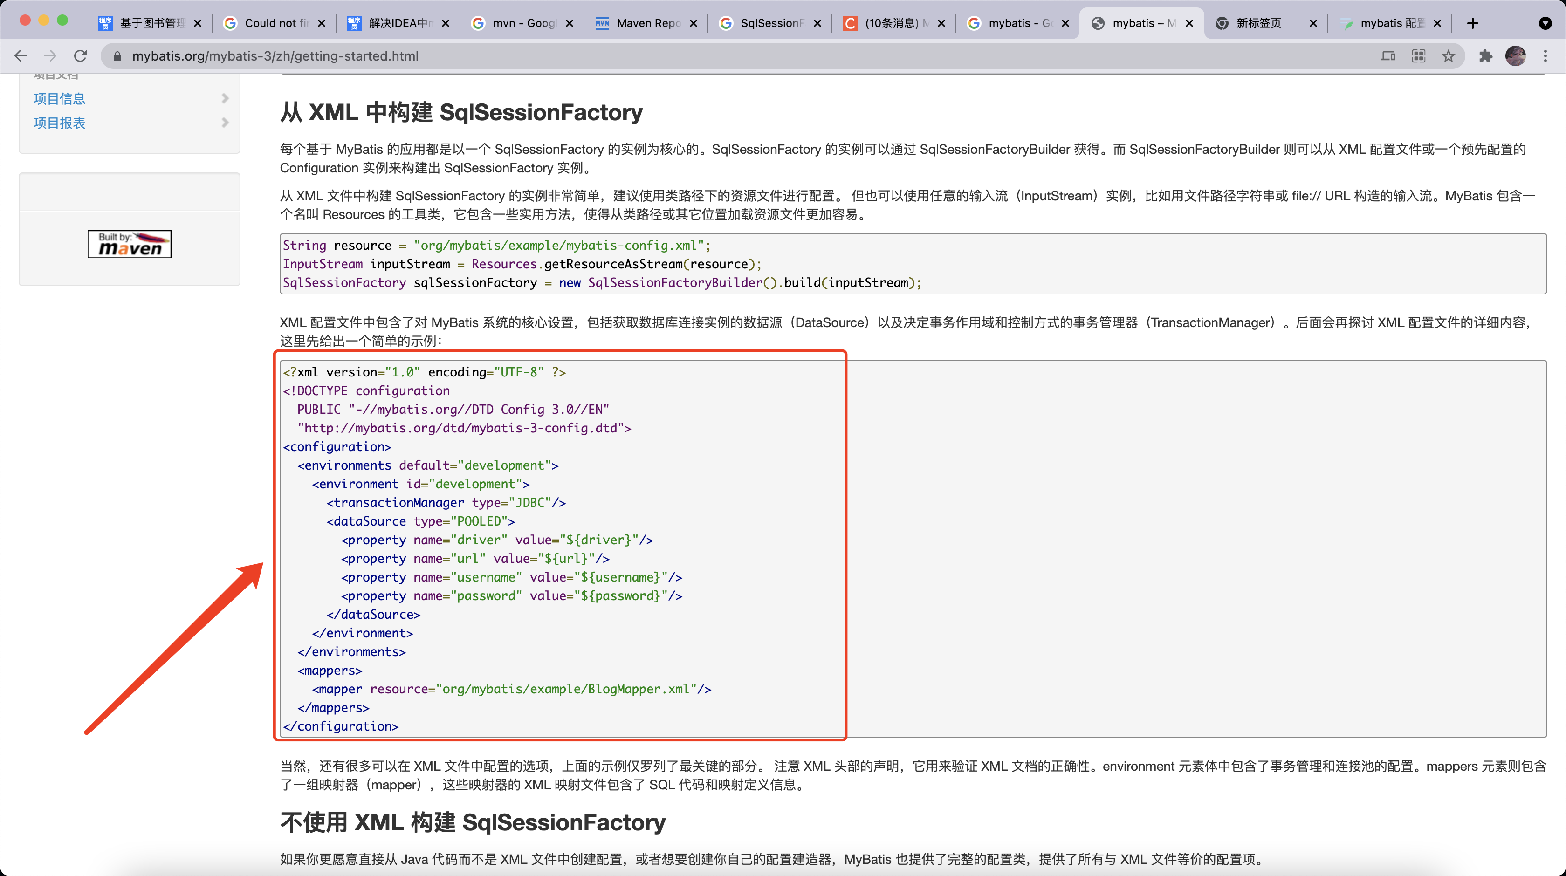The height and width of the screenshot is (876, 1566).
Task: Click the browser back arrow
Action: [x=21, y=56]
